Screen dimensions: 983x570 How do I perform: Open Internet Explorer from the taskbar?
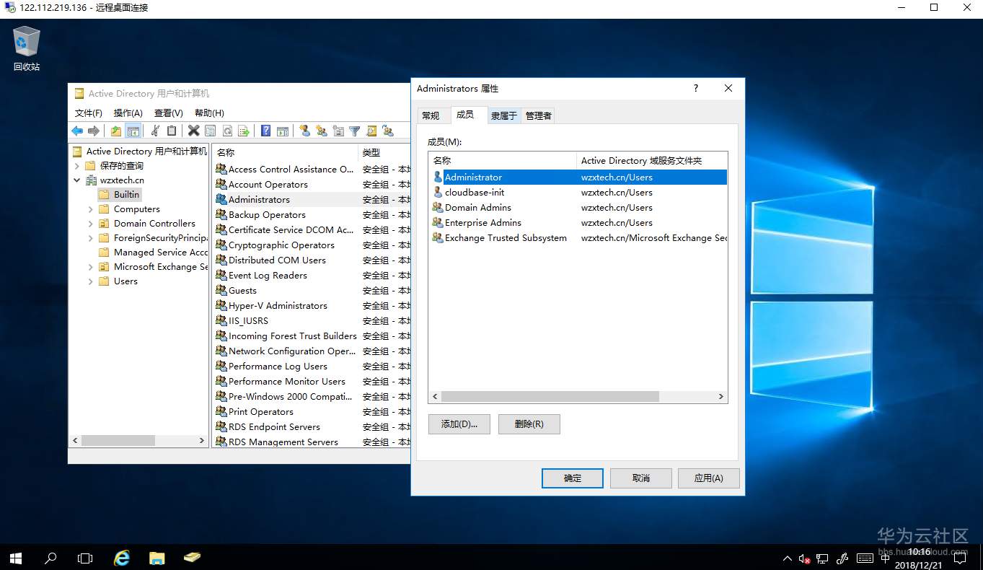(122, 557)
